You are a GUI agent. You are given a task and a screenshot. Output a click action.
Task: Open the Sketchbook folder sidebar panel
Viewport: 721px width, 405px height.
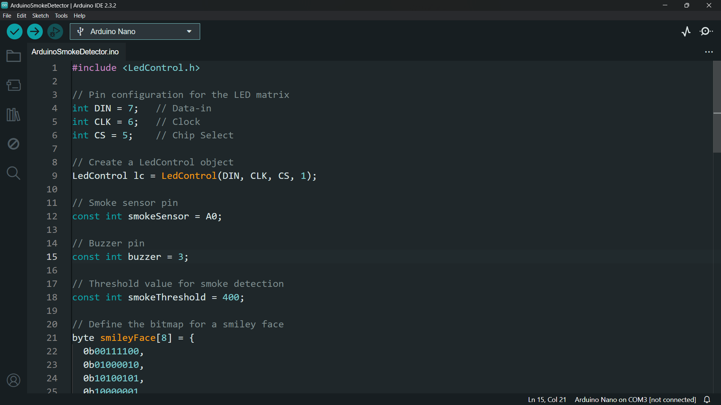pyautogui.click(x=14, y=56)
